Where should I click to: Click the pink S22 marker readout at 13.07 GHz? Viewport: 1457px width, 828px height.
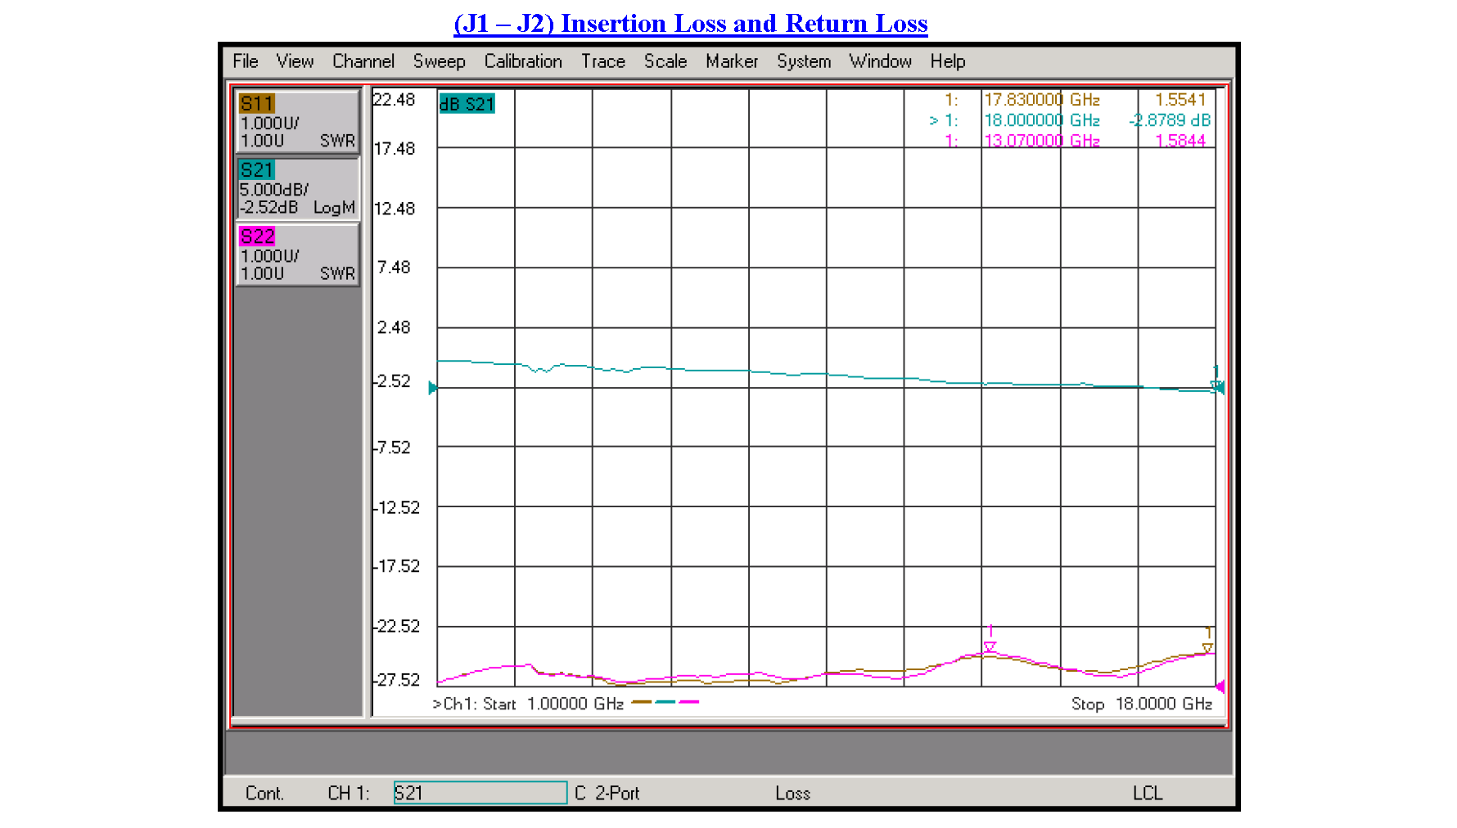coord(1064,140)
